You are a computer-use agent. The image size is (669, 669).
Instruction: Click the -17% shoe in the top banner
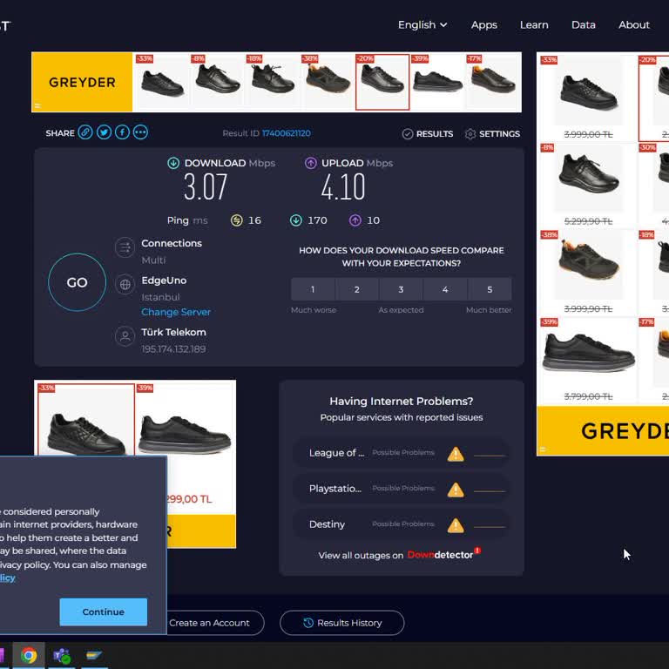[493, 82]
